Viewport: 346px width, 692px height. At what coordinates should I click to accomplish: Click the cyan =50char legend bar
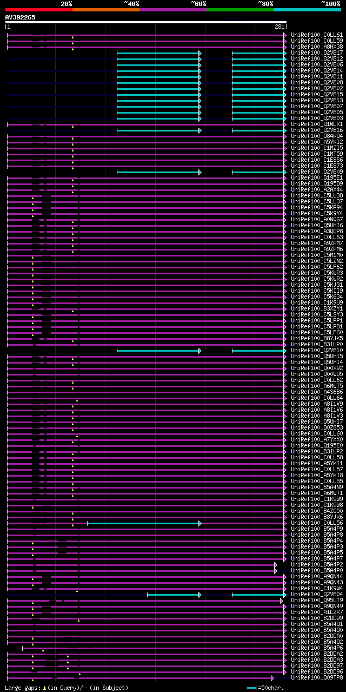point(251,688)
